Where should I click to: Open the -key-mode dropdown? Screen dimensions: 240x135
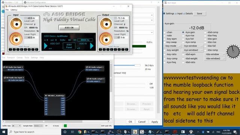click(x=172, y=46)
